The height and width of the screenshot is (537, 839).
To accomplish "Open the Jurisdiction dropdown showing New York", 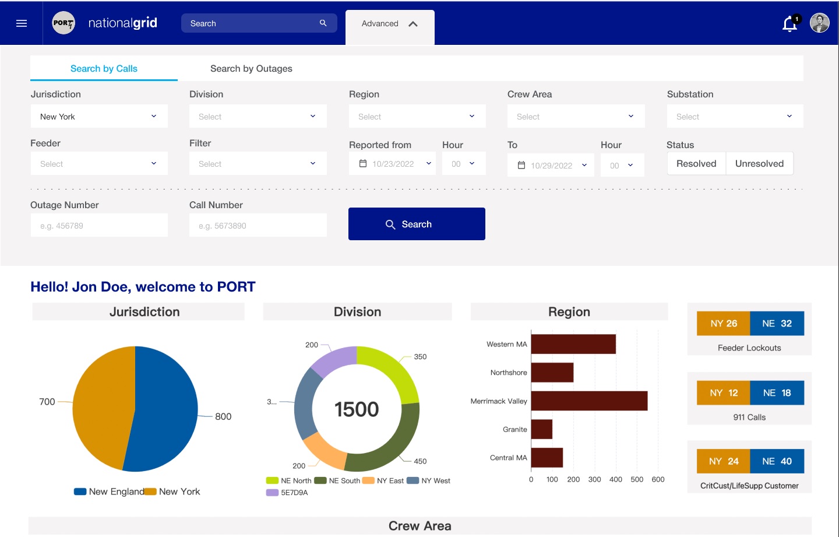I will point(99,117).
